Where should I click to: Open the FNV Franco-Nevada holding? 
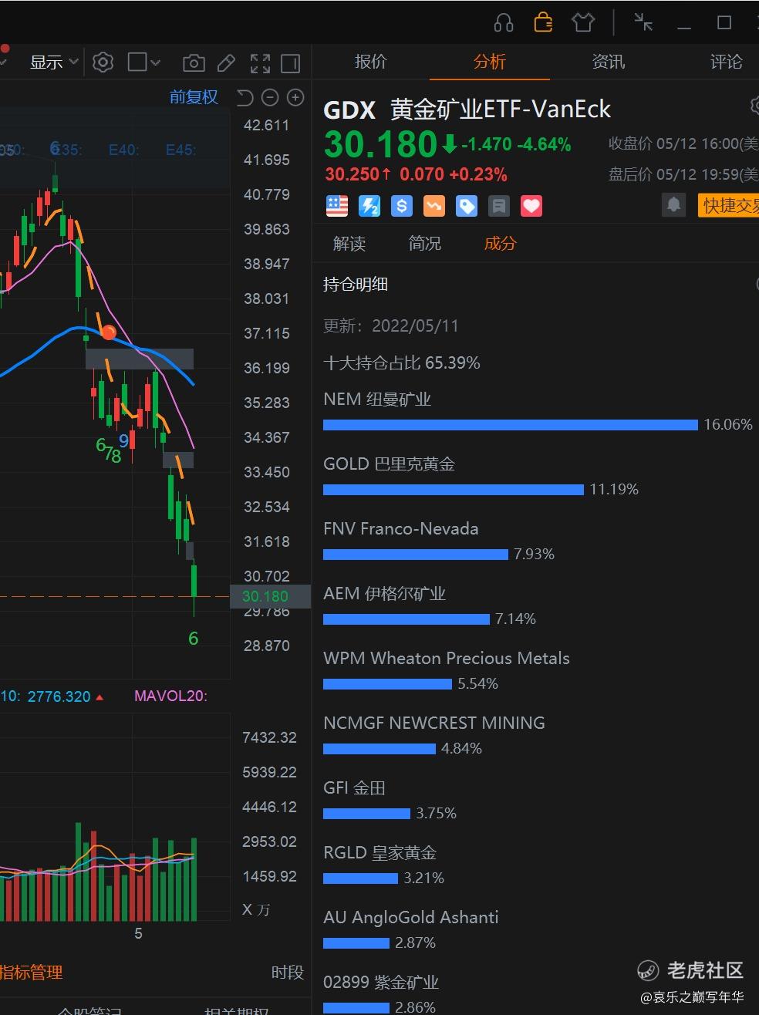401,529
